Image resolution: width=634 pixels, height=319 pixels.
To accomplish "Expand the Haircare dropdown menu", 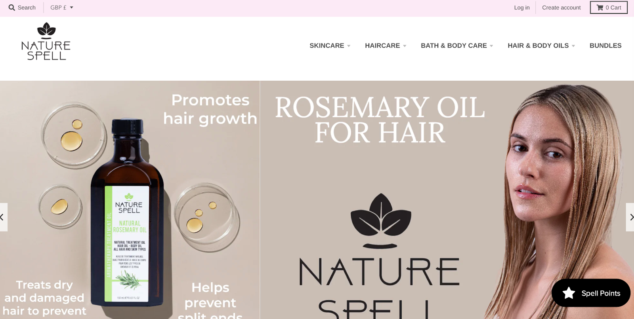I will [386, 46].
